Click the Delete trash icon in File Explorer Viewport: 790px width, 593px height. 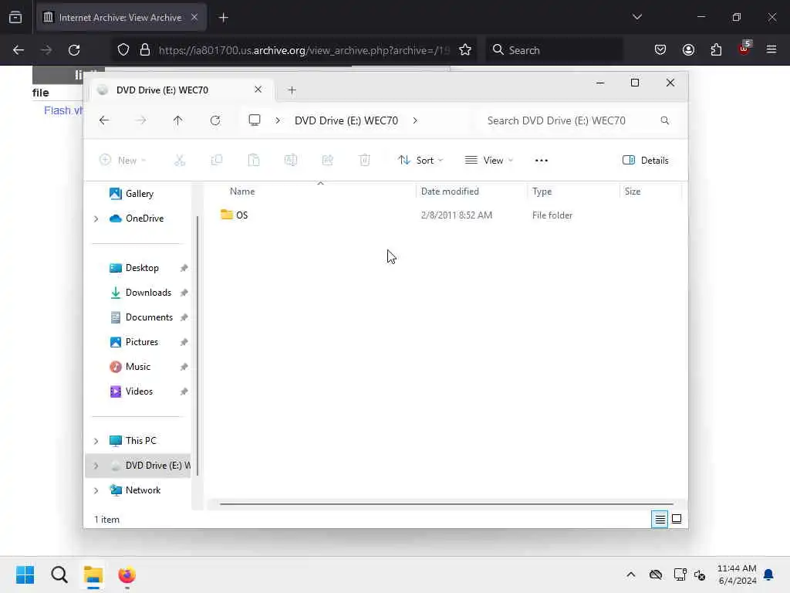(365, 161)
